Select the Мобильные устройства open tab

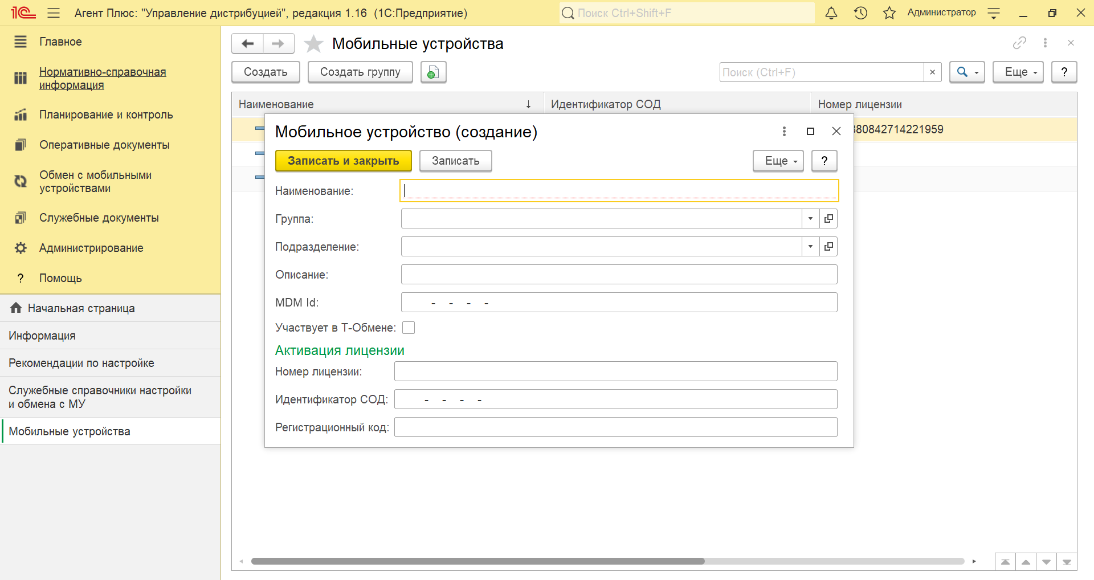coord(111,431)
